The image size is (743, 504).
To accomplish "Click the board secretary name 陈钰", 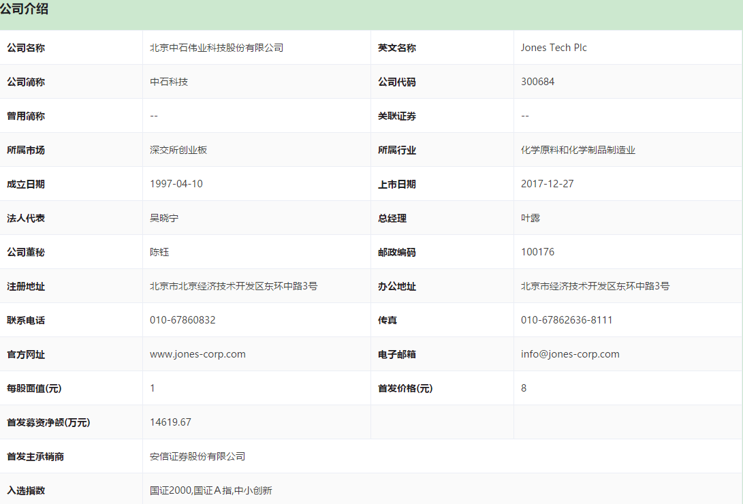I will [159, 252].
